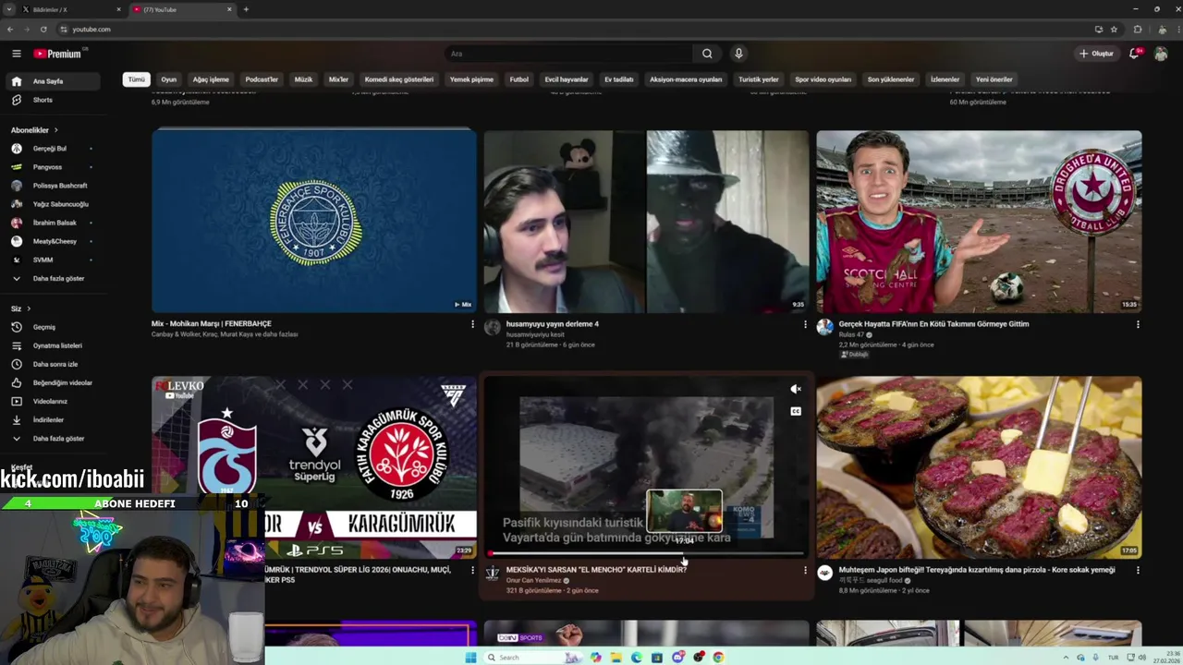Select the Müzik chip
1183x665 pixels.
point(303,79)
